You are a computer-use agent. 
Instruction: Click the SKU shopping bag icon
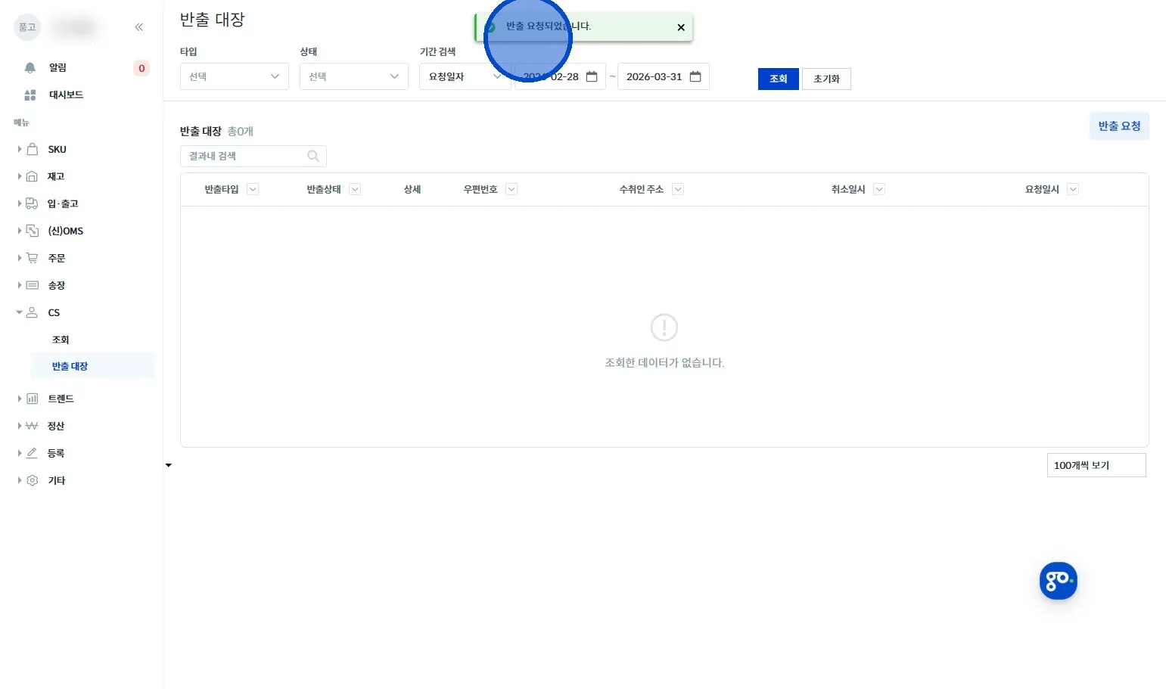click(x=33, y=149)
